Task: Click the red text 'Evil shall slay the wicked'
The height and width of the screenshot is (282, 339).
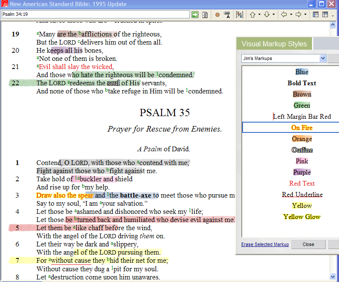Action: coord(76,67)
